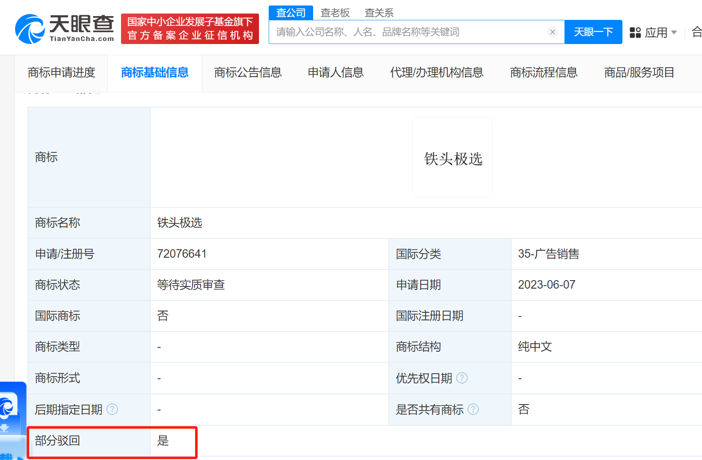
Task: Click the 商标结构 field label
Action: (x=418, y=347)
